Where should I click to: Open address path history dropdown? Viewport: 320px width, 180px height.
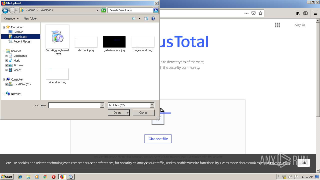pyautogui.click(x=97, y=10)
